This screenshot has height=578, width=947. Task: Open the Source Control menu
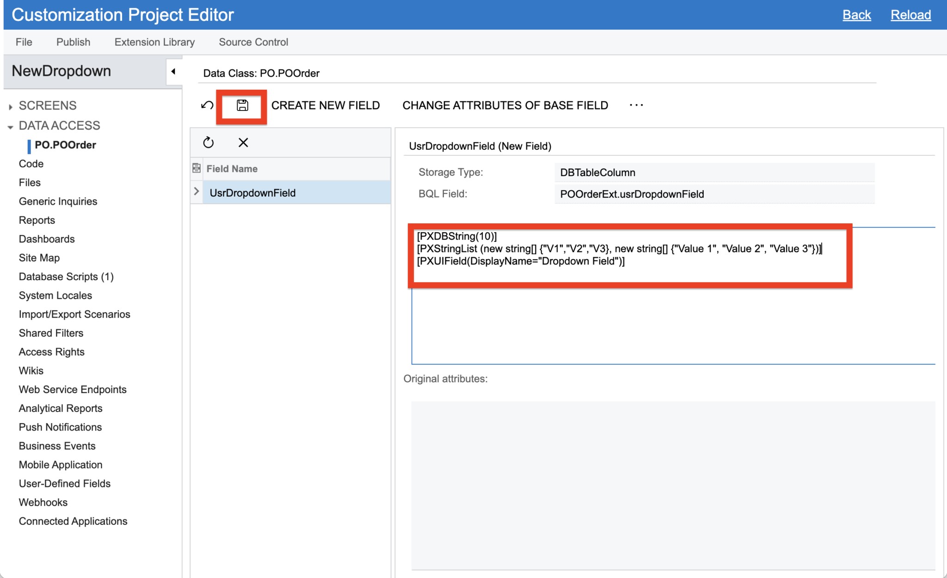(253, 42)
